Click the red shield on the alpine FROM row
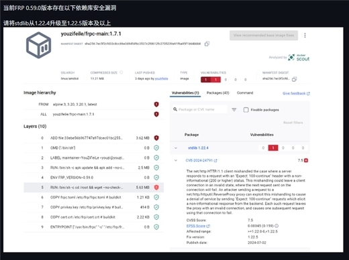The width and height of the screenshot is (349, 260). point(156,105)
